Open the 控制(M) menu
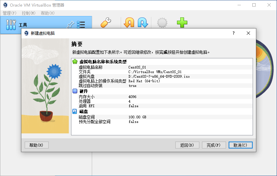The width and height of the screenshot is (277, 176). pyautogui.click(x=29, y=13)
